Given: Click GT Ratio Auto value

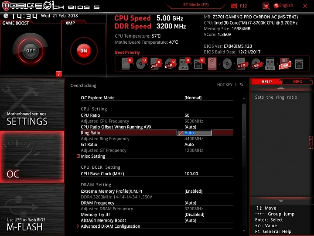Looking at the screenshot, I should click(189, 145).
